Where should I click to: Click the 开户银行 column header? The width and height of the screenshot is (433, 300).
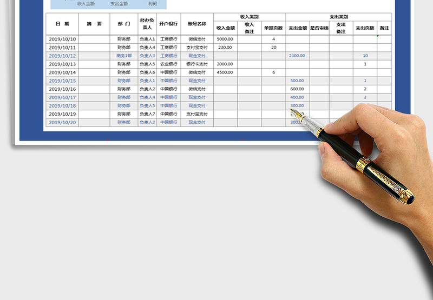click(x=168, y=24)
